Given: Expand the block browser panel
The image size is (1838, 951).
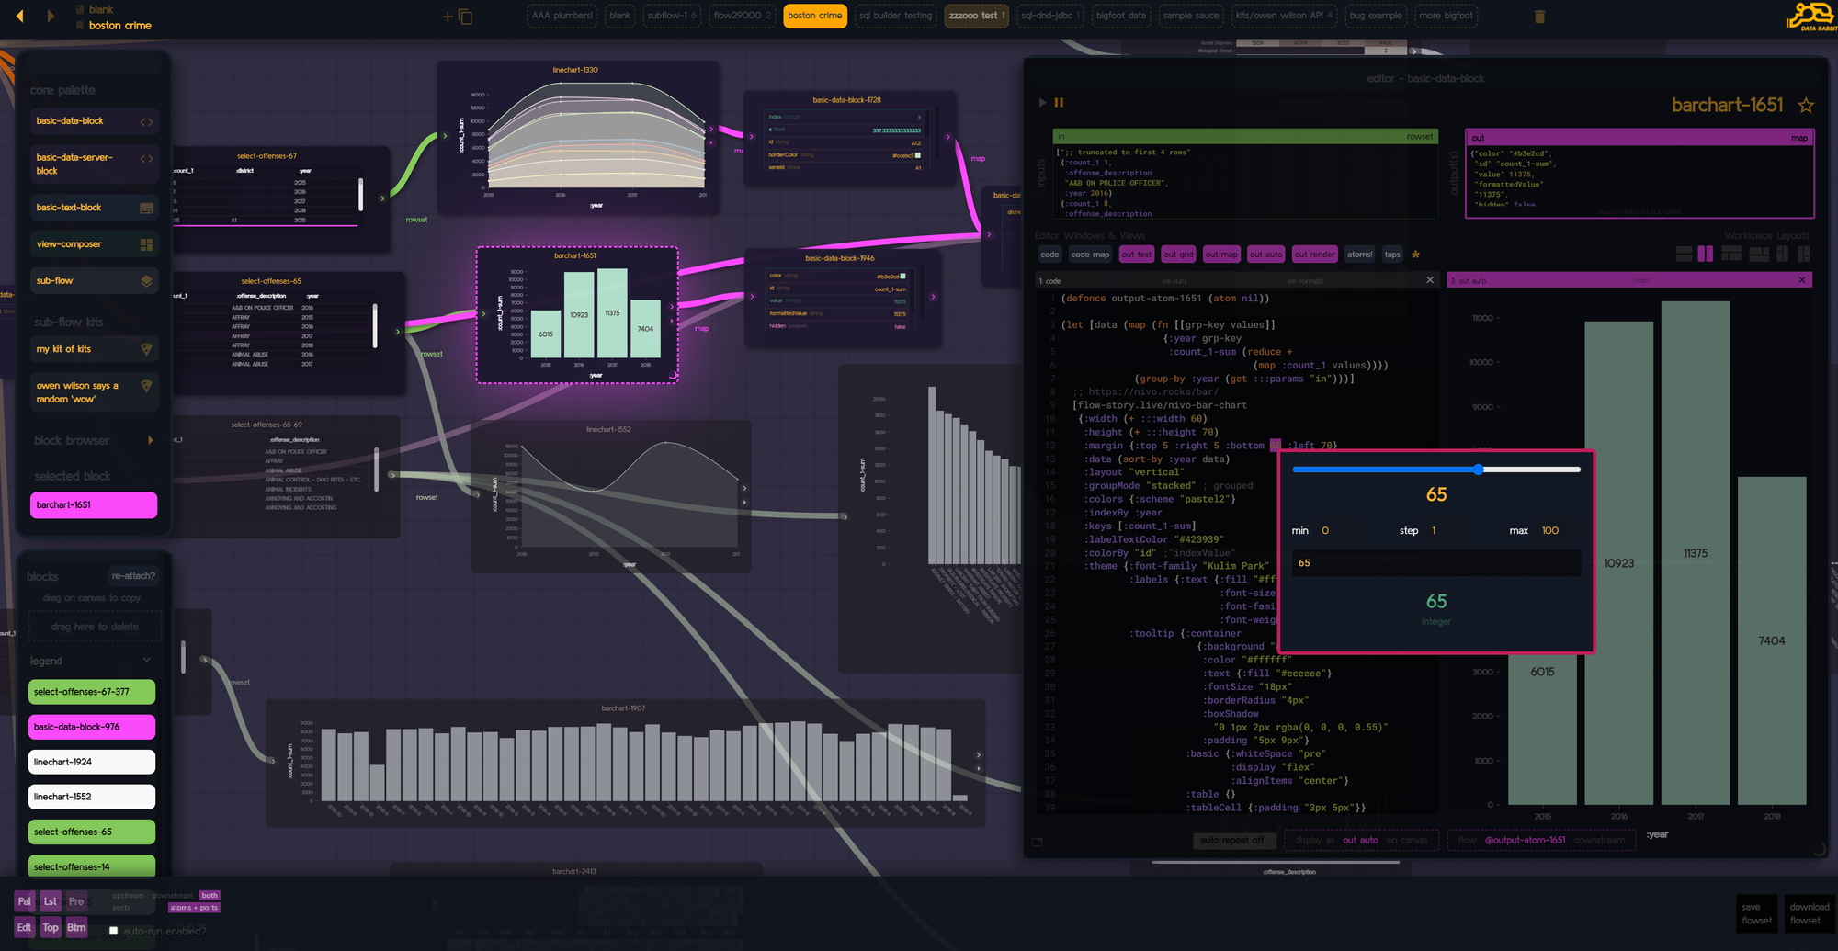Looking at the screenshot, I should click(151, 440).
